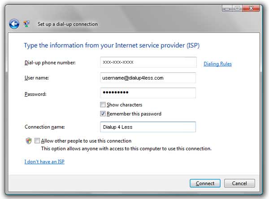The image size is (269, 199).
Task: Uncheck Remember this password
Action: (x=103, y=114)
